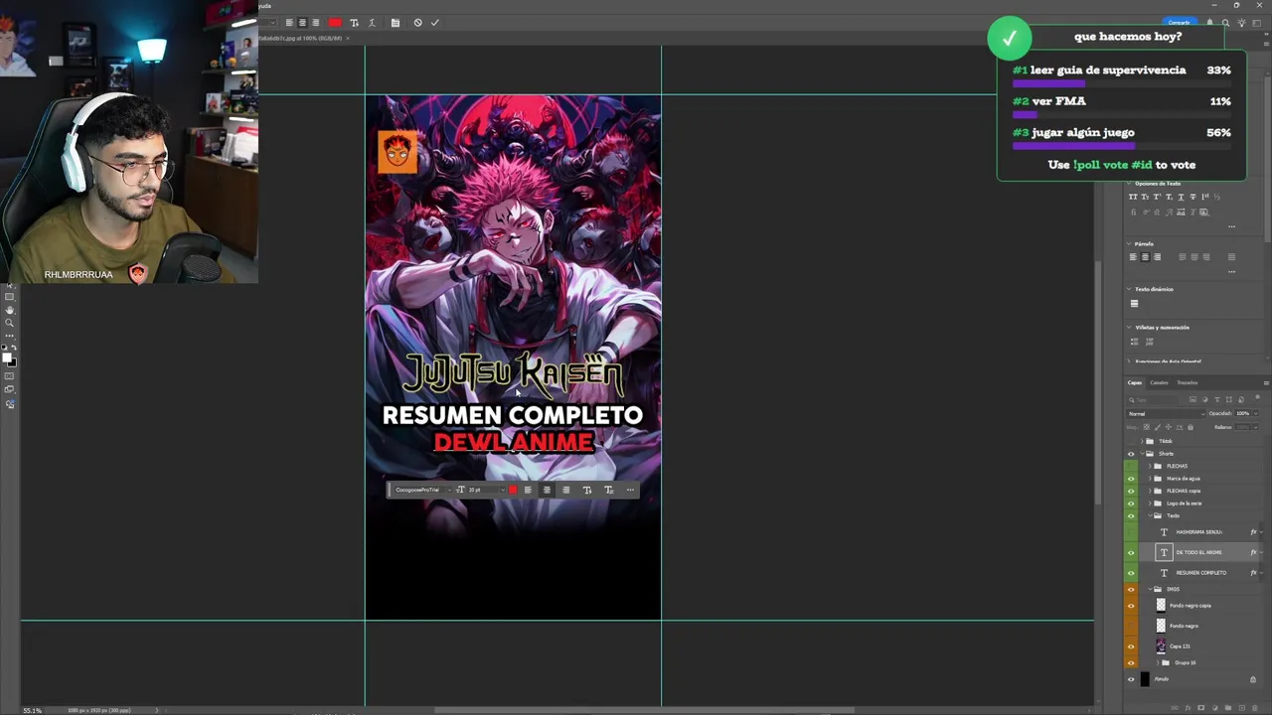Image resolution: width=1272 pixels, height=715 pixels.
Task: Open the Layers panel flyout menu
Action: 1266,382
